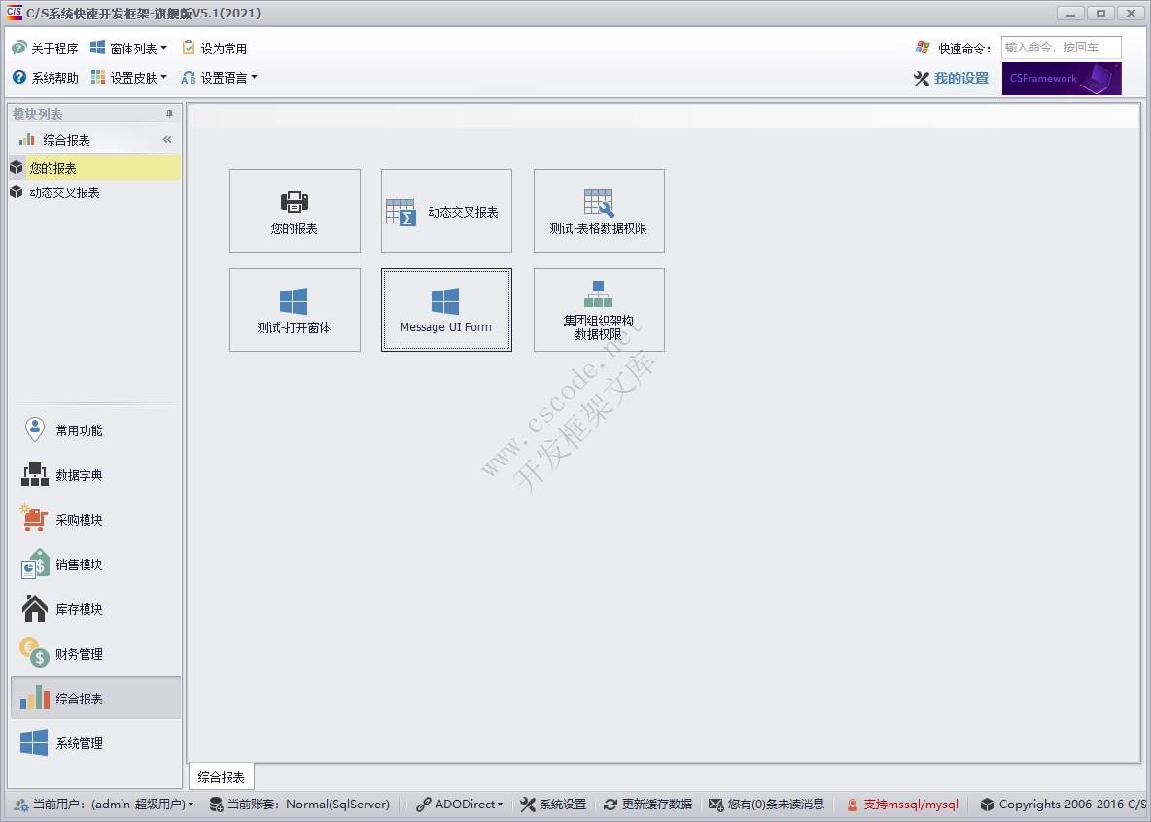Click 关于程序 in the toolbar
This screenshot has width=1151, height=822.
click(46, 49)
